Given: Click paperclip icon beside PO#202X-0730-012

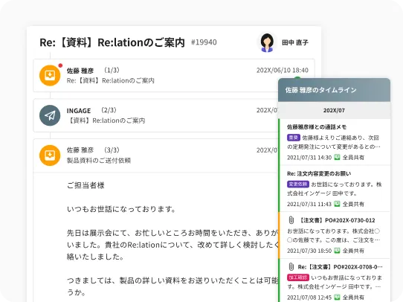Looking at the screenshot, I should [291, 220].
